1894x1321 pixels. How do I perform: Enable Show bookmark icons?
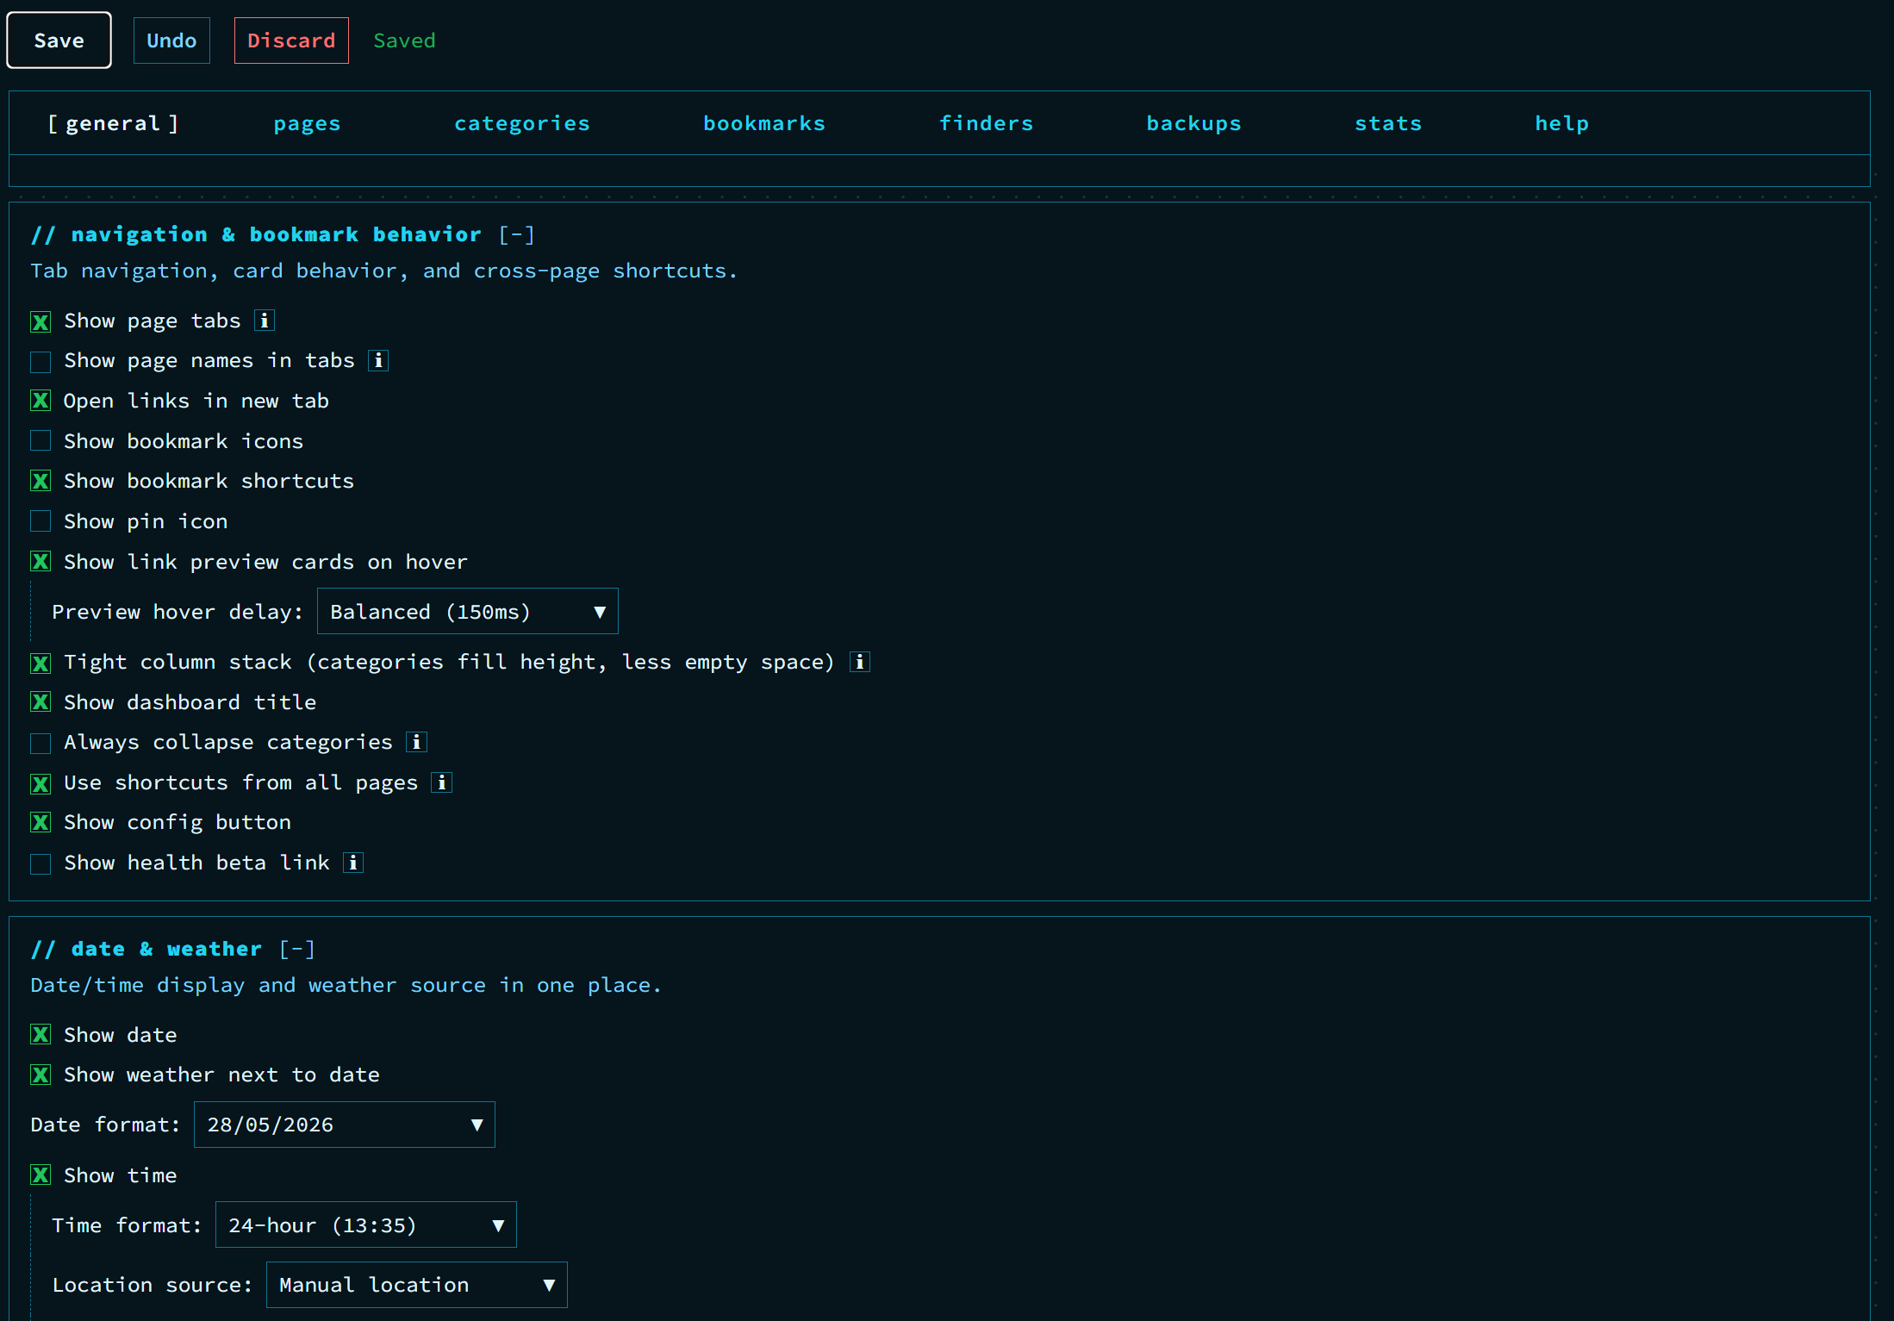[x=40, y=441]
